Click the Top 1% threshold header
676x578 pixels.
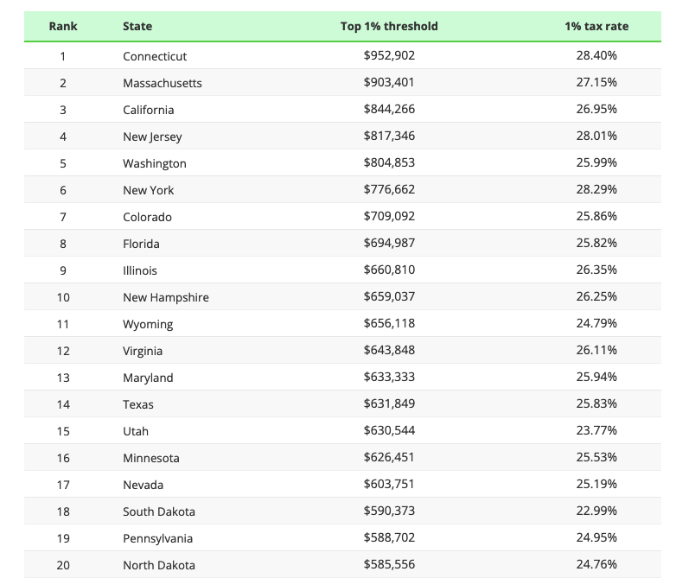(389, 27)
